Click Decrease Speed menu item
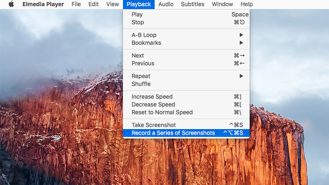 [x=186, y=104]
